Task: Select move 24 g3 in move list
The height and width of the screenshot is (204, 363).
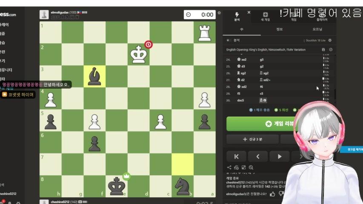Action: pyautogui.click(x=262, y=59)
